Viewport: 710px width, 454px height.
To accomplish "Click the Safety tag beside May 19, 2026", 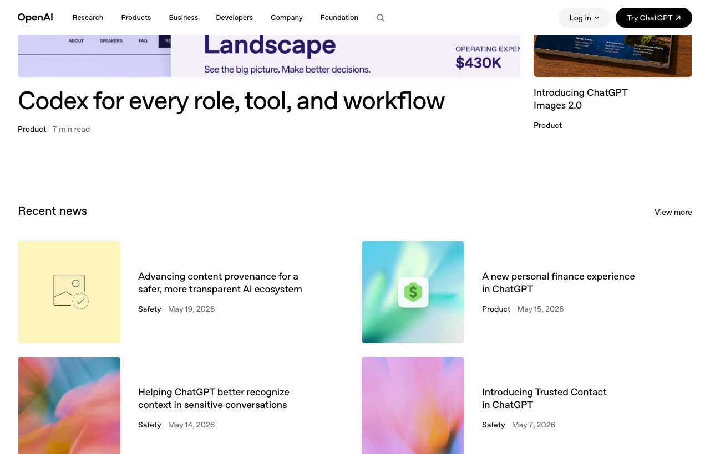I will click(150, 309).
